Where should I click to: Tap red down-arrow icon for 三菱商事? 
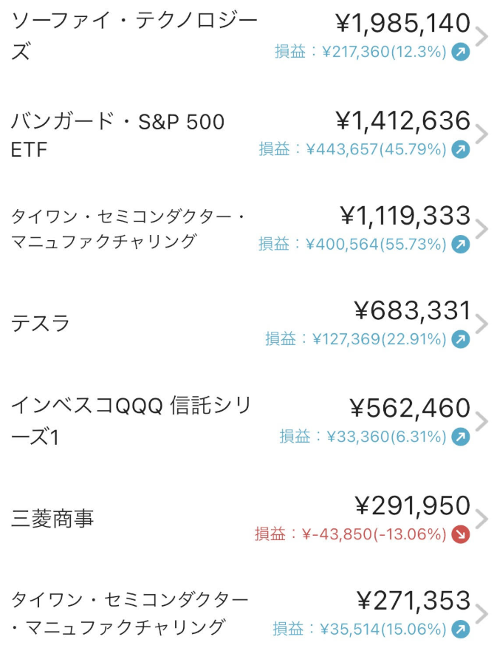[x=461, y=534]
